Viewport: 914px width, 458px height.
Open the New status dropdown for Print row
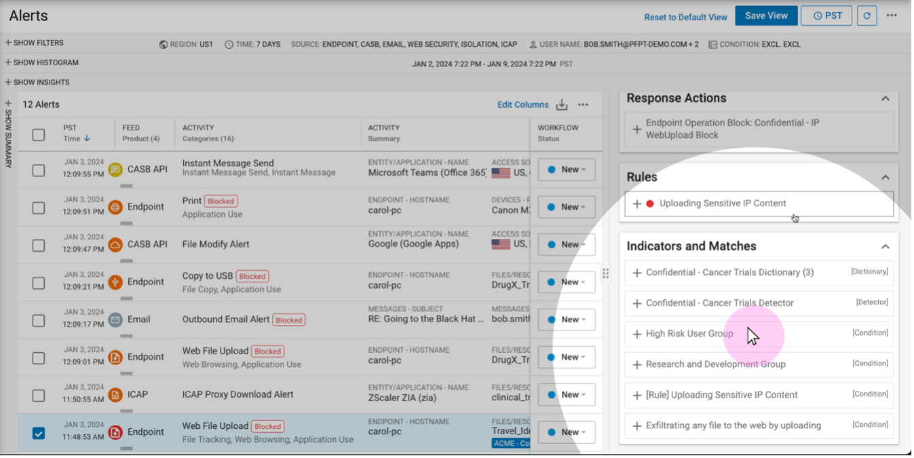pos(567,207)
